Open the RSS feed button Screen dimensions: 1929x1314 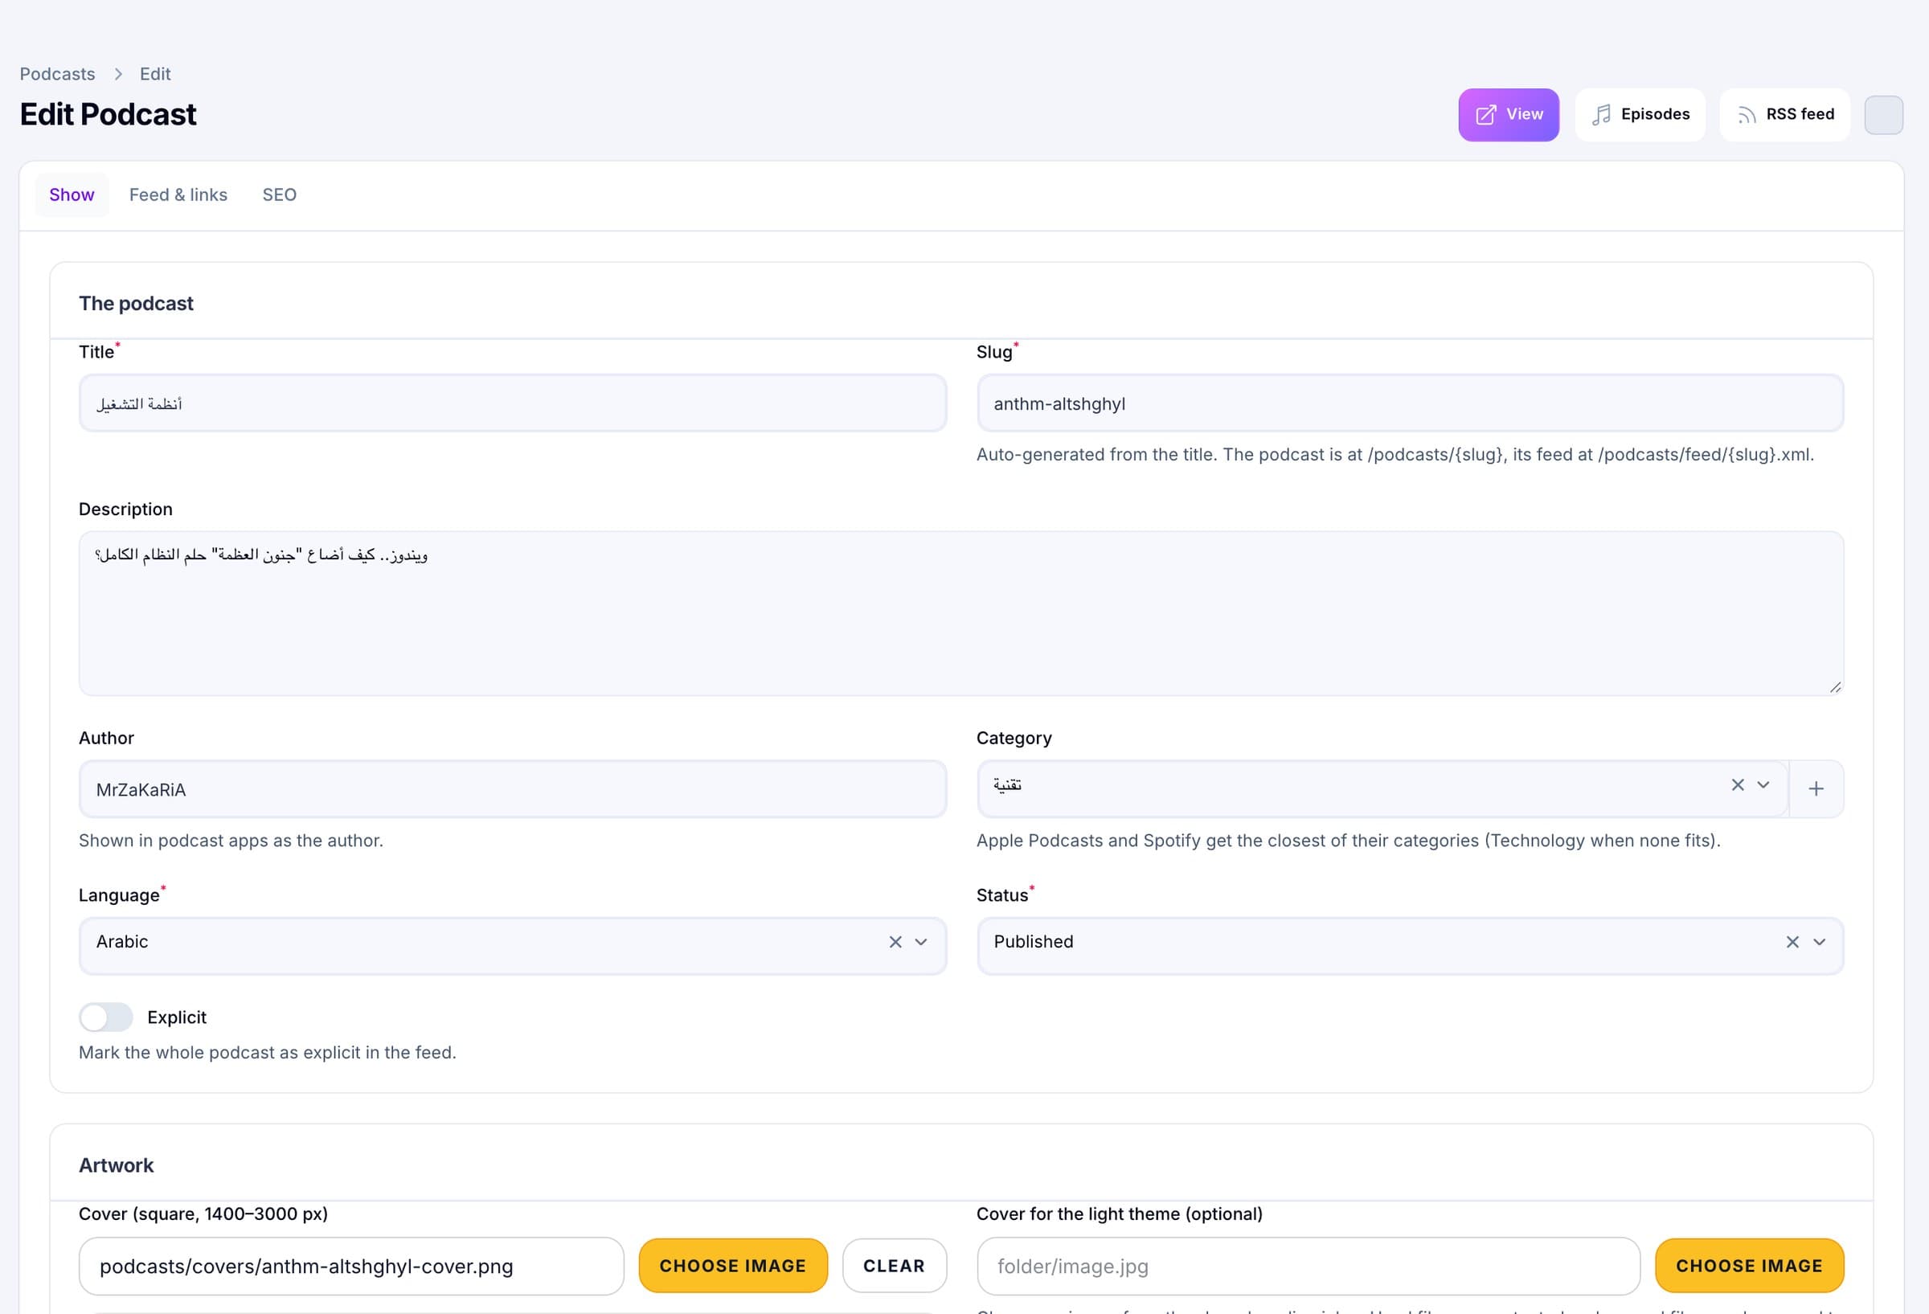[x=1784, y=115]
